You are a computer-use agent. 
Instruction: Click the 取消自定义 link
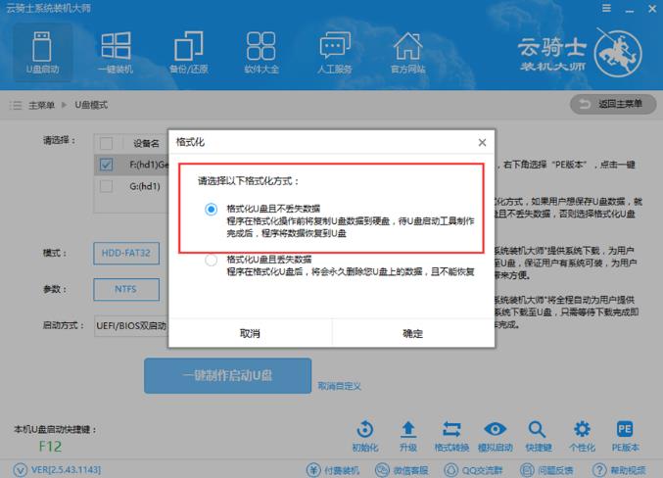[x=339, y=386]
